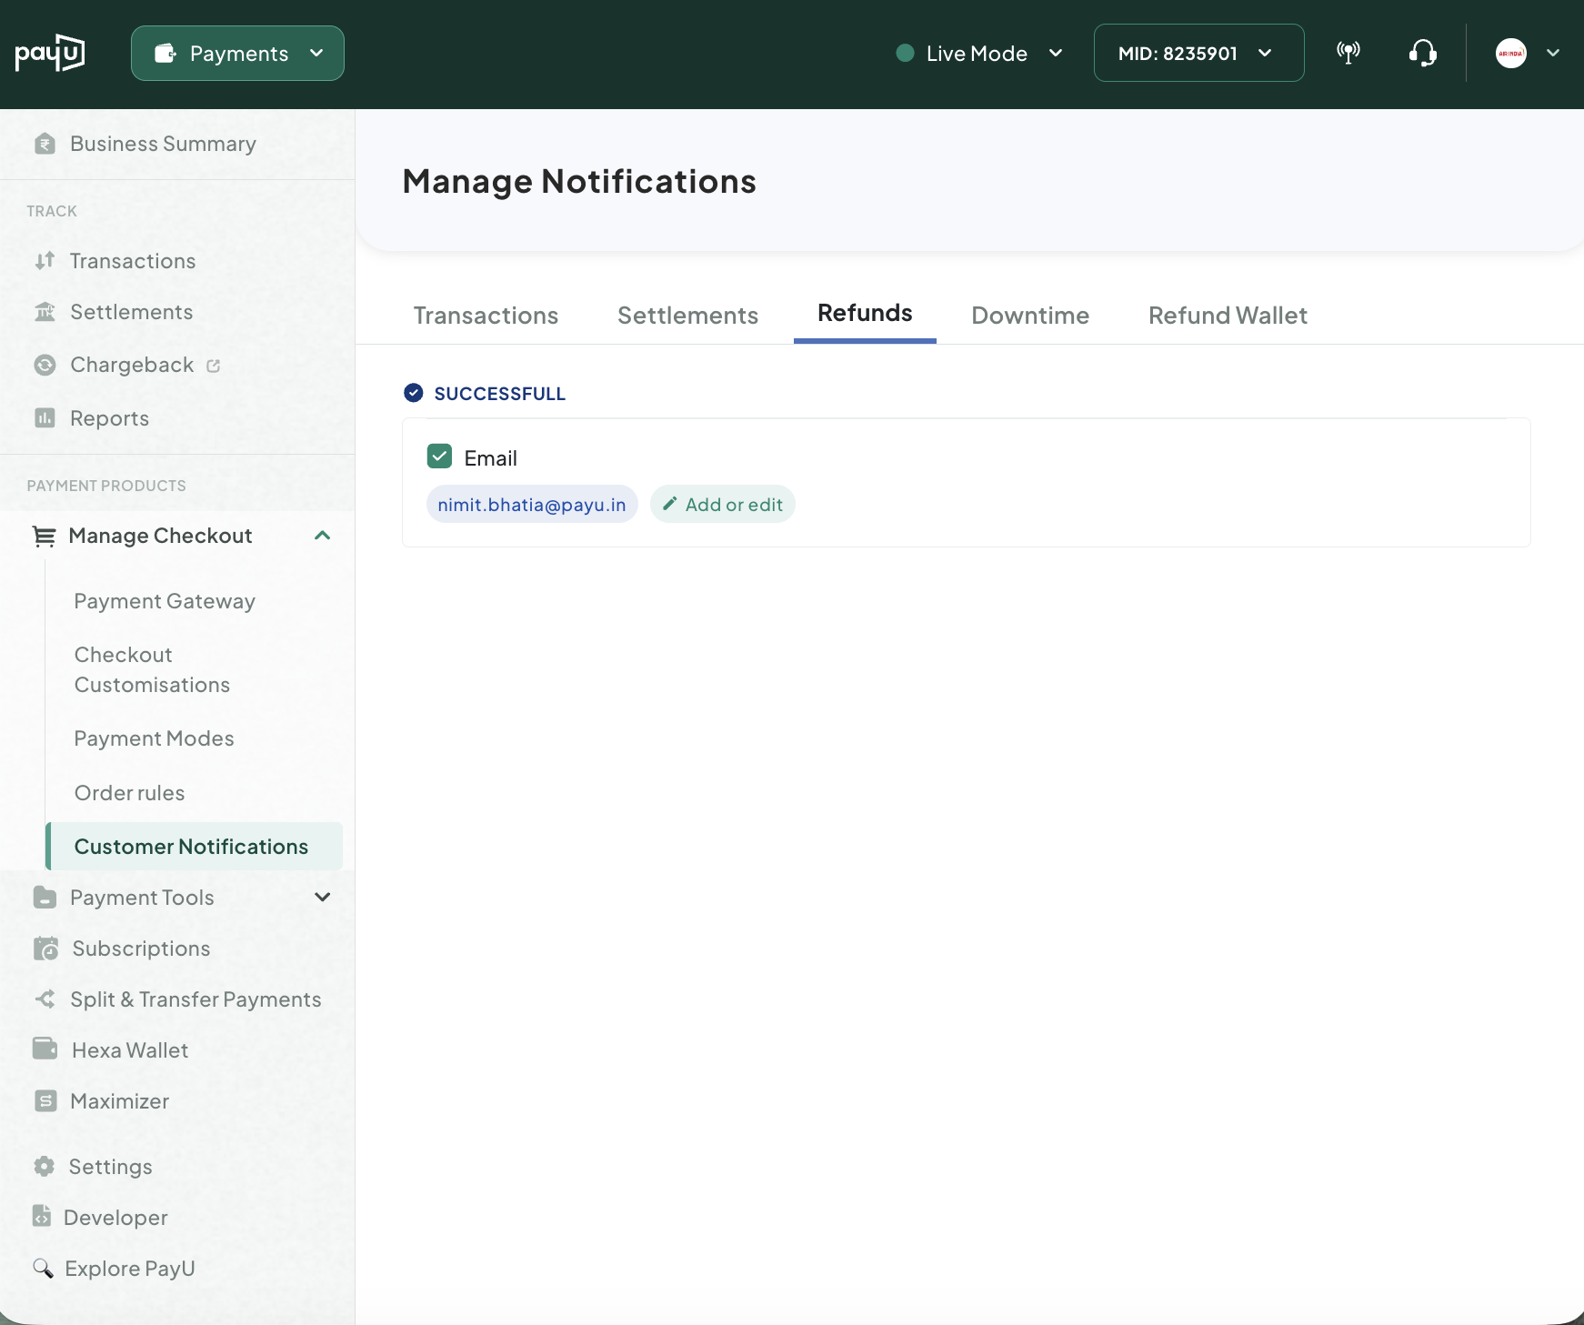Click the Payment Tools folder icon
Image resolution: width=1584 pixels, height=1325 pixels.
click(x=45, y=898)
